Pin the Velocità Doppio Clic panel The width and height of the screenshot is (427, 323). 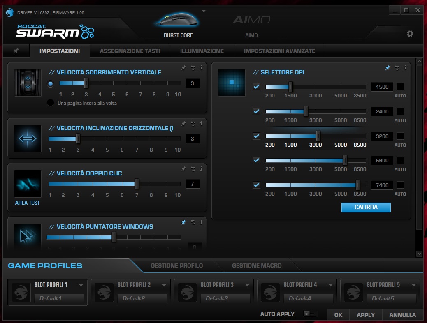(x=183, y=169)
